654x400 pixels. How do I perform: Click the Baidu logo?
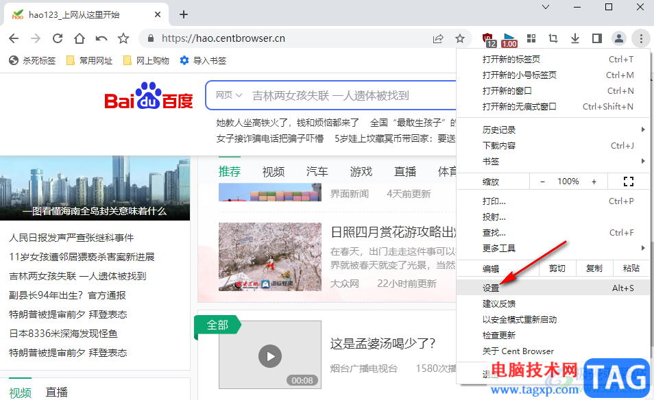[149, 96]
